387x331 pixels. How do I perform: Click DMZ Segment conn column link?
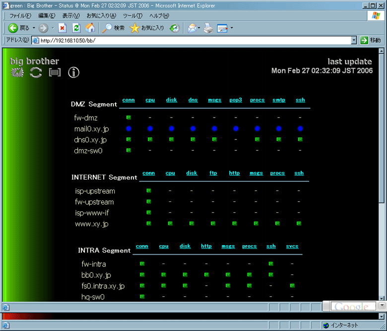coord(129,100)
